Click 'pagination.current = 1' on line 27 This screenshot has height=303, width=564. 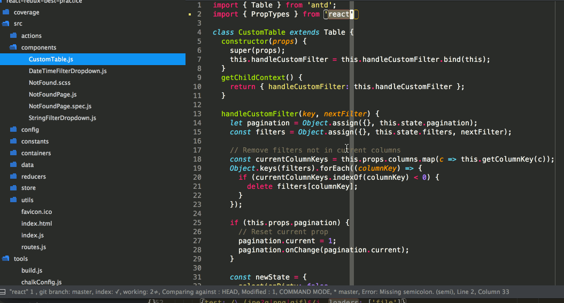coord(285,241)
